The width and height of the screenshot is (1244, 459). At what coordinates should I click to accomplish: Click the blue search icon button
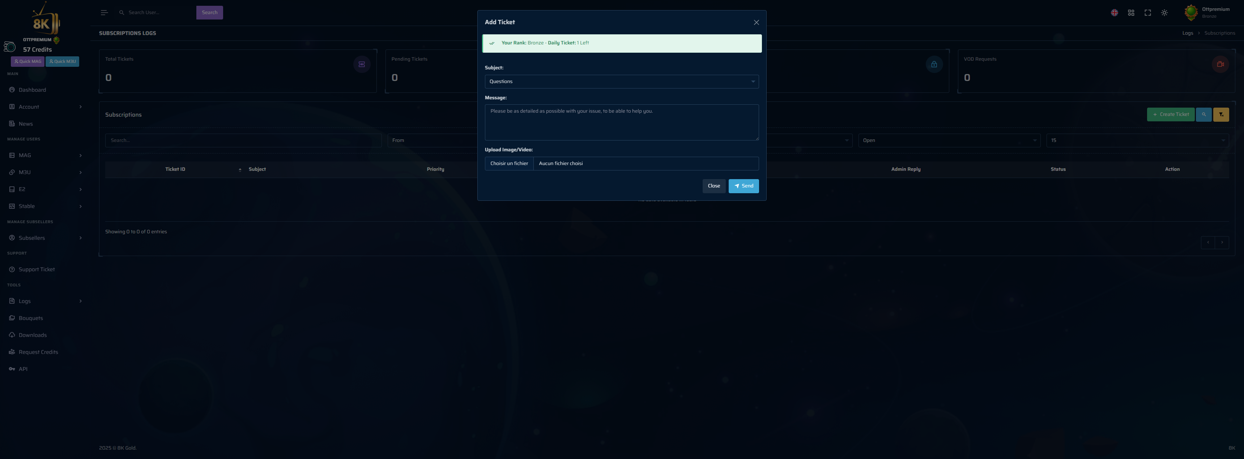pos(1203,115)
